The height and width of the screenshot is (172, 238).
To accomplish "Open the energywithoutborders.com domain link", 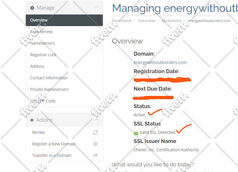I will (x=160, y=63).
